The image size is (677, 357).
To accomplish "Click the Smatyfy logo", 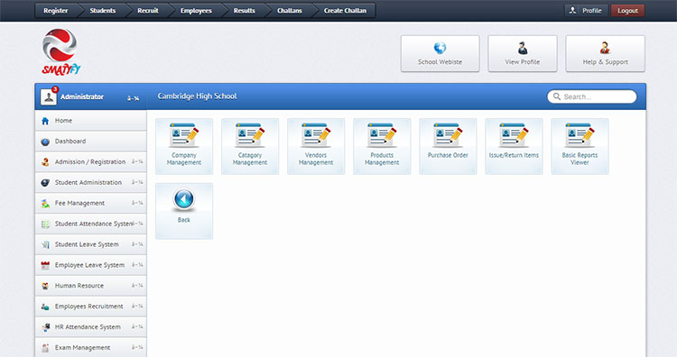I will (60, 51).
